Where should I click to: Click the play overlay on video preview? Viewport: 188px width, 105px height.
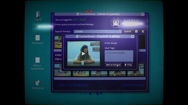(83, 54)
